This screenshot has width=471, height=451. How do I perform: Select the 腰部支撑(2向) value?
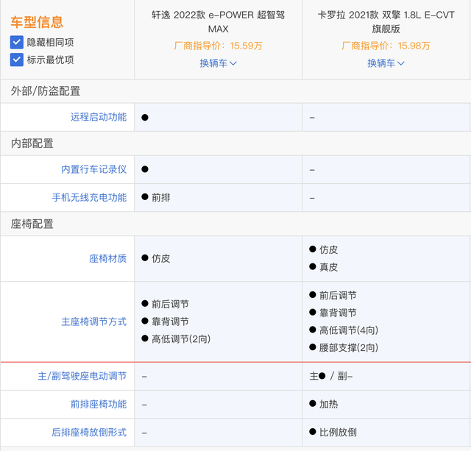click(349, 348)
